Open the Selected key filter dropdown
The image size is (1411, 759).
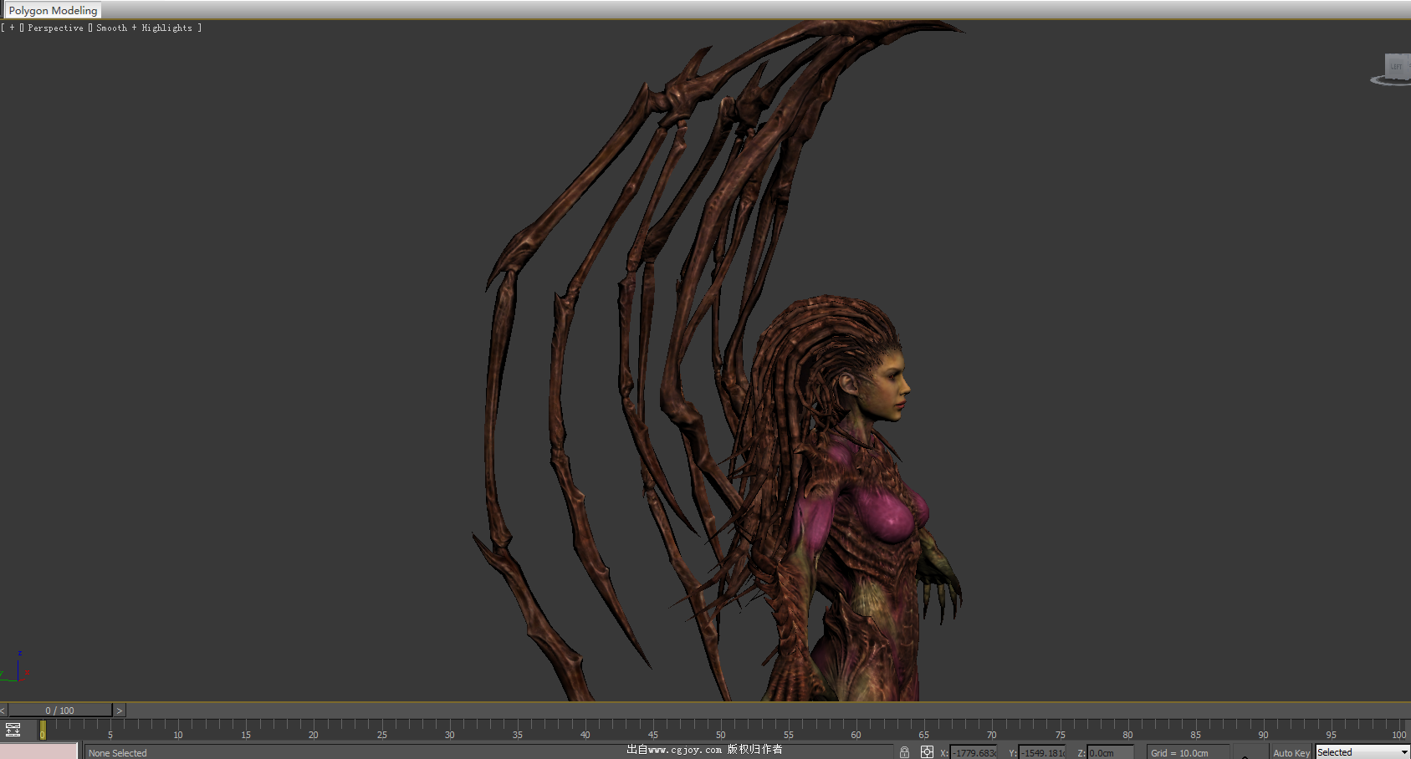point(1362,752)
